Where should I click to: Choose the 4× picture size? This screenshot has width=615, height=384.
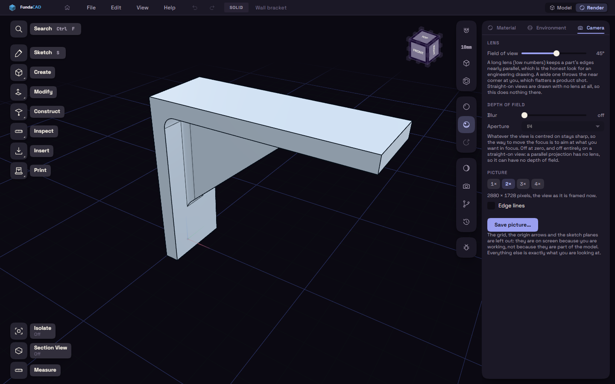point(538,184)
